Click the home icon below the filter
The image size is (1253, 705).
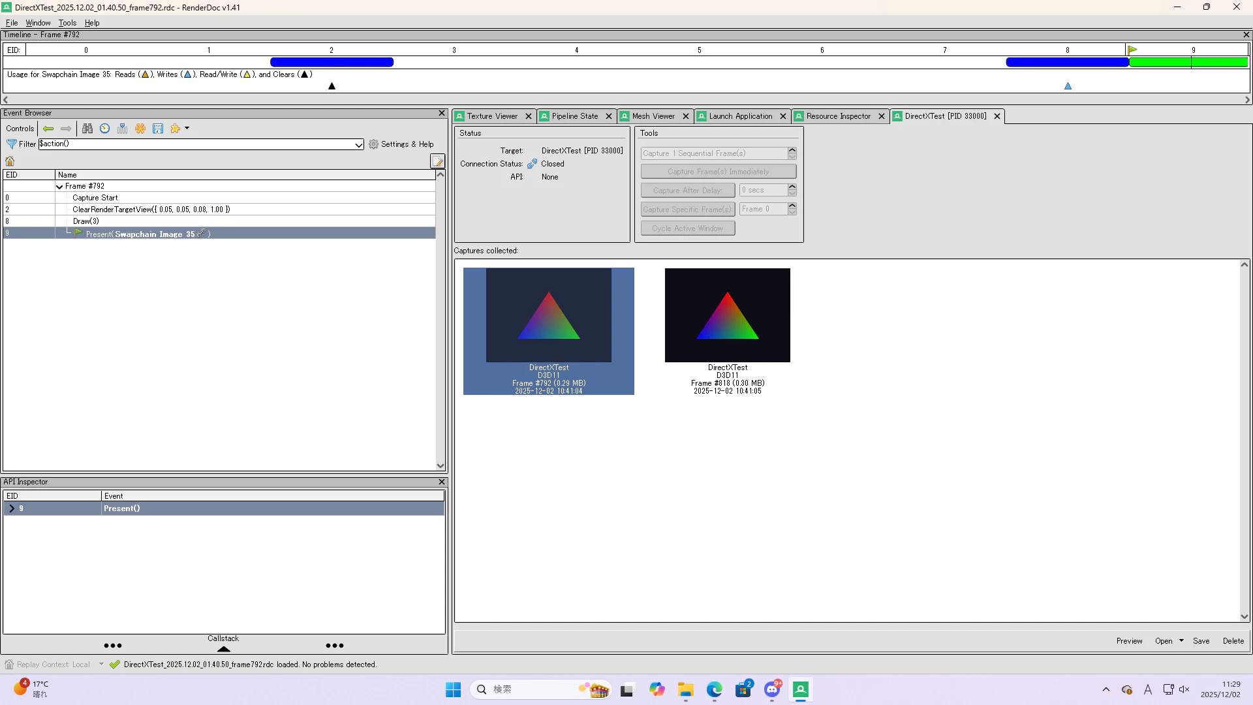(10, 161)
